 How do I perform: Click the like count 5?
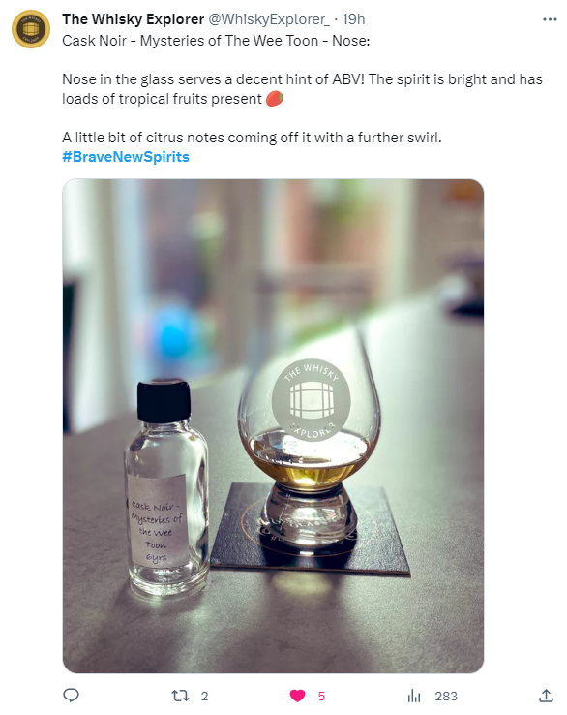tap(321, 697)
